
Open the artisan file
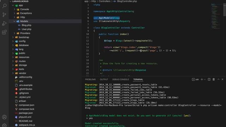tap(22, 101)
